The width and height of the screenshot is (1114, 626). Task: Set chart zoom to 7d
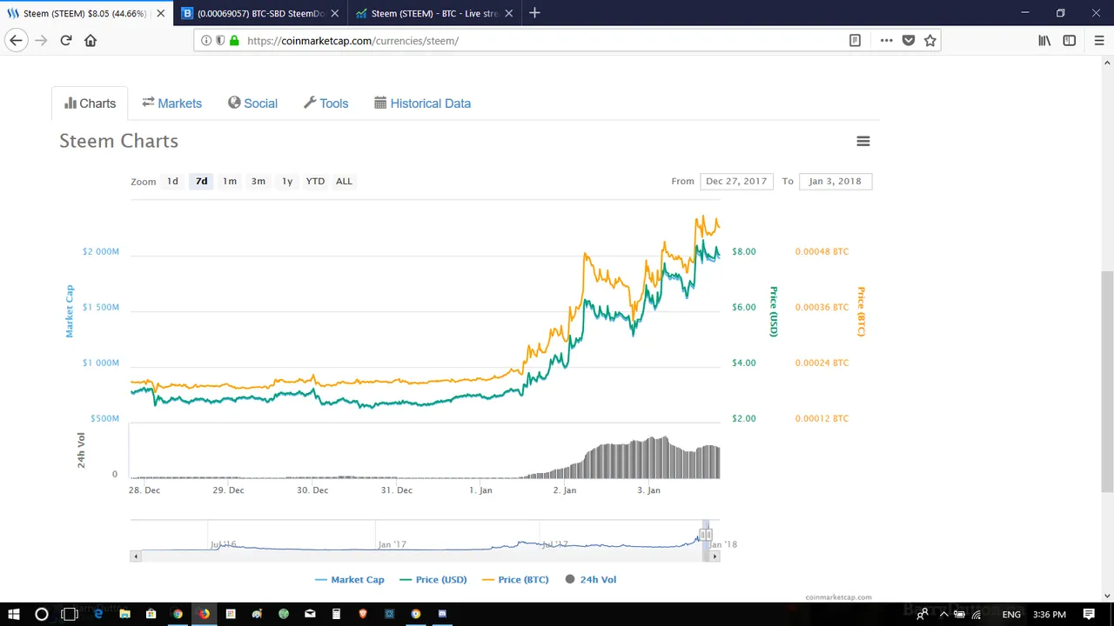pos(201,181)
